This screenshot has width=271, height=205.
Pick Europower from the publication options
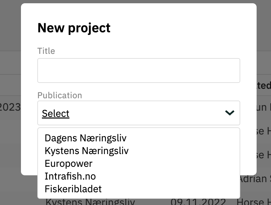[68, 163]
